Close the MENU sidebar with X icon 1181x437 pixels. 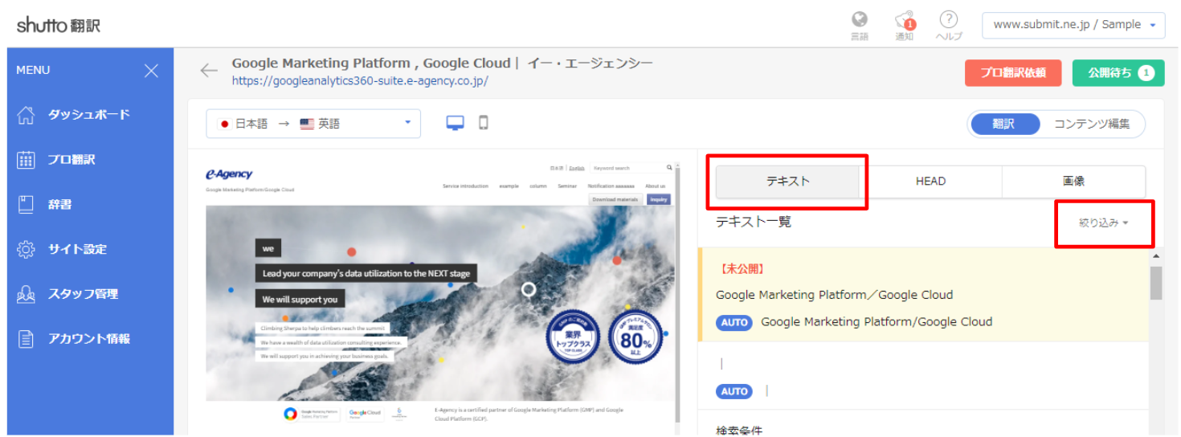click(151, 71)
